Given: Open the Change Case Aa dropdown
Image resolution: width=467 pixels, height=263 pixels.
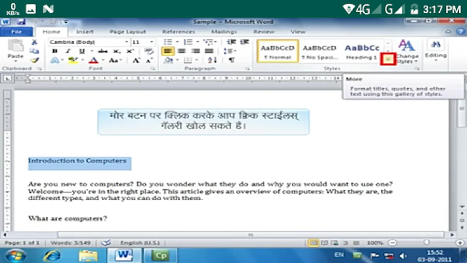Looking at the screenshot, I should pyautogui.click(x=115, y=60).
